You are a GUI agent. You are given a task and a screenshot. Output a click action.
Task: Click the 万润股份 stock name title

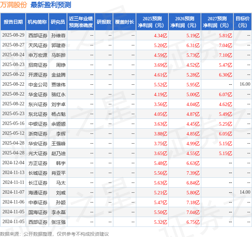(x=14, y=5)
